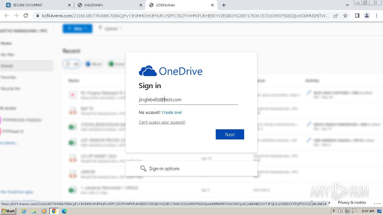Open File Explorer from taskbar
The image size is (383, 215).
pyautogui.click(x=34, y=211)
